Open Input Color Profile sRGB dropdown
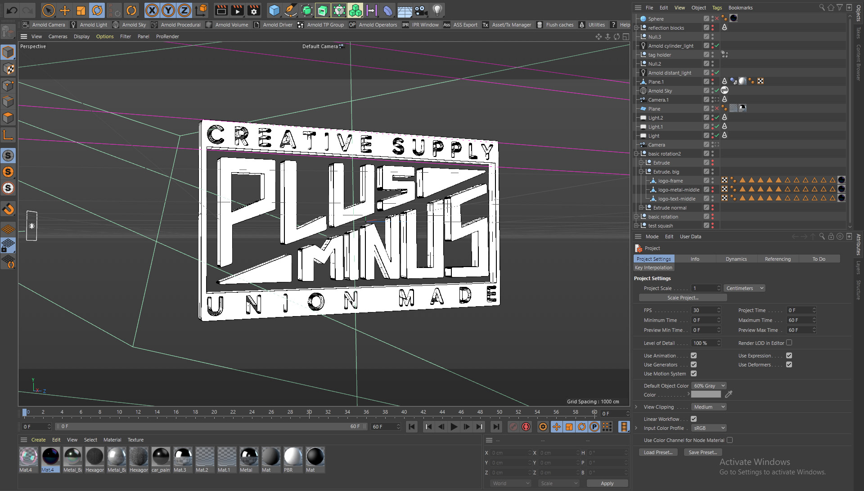Screen dimensions: 864x491 [x=709, y=428]
